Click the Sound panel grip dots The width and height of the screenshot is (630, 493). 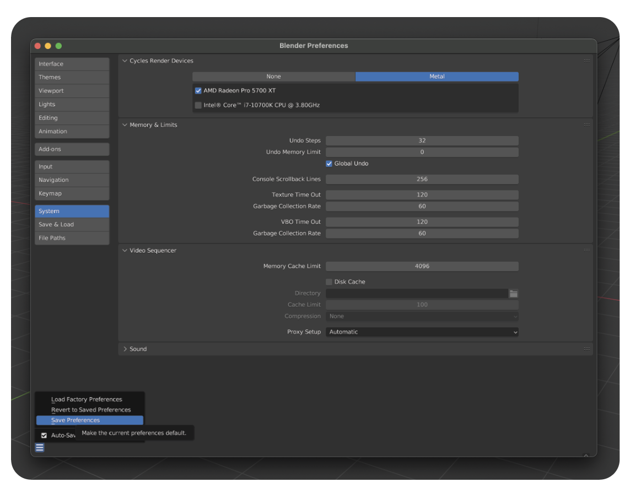click(586, 349)
